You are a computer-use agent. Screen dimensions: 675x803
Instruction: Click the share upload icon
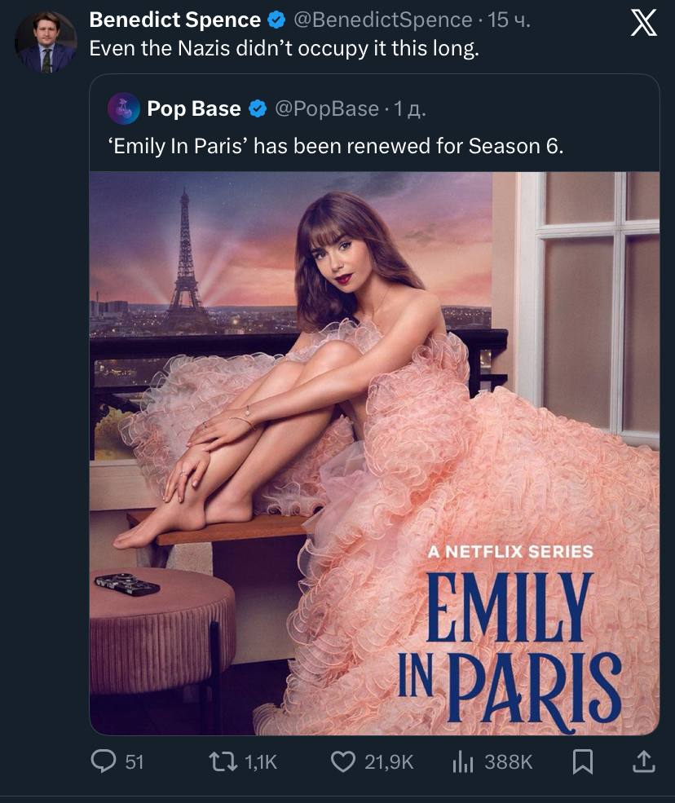(643, 761)
